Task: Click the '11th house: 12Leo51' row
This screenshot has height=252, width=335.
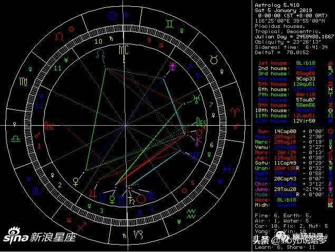Action: point(295,116)
